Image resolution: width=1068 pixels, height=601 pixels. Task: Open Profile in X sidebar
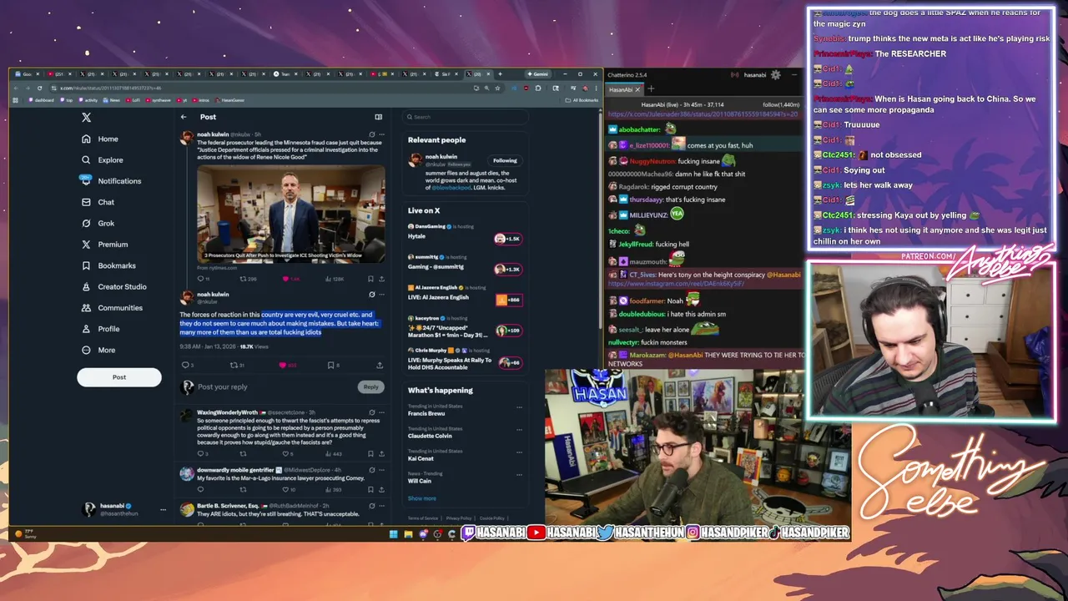(x=100, y=329)
